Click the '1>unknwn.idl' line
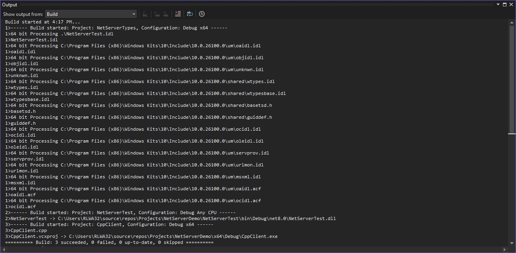516x253 pixels. pos(22,75)
